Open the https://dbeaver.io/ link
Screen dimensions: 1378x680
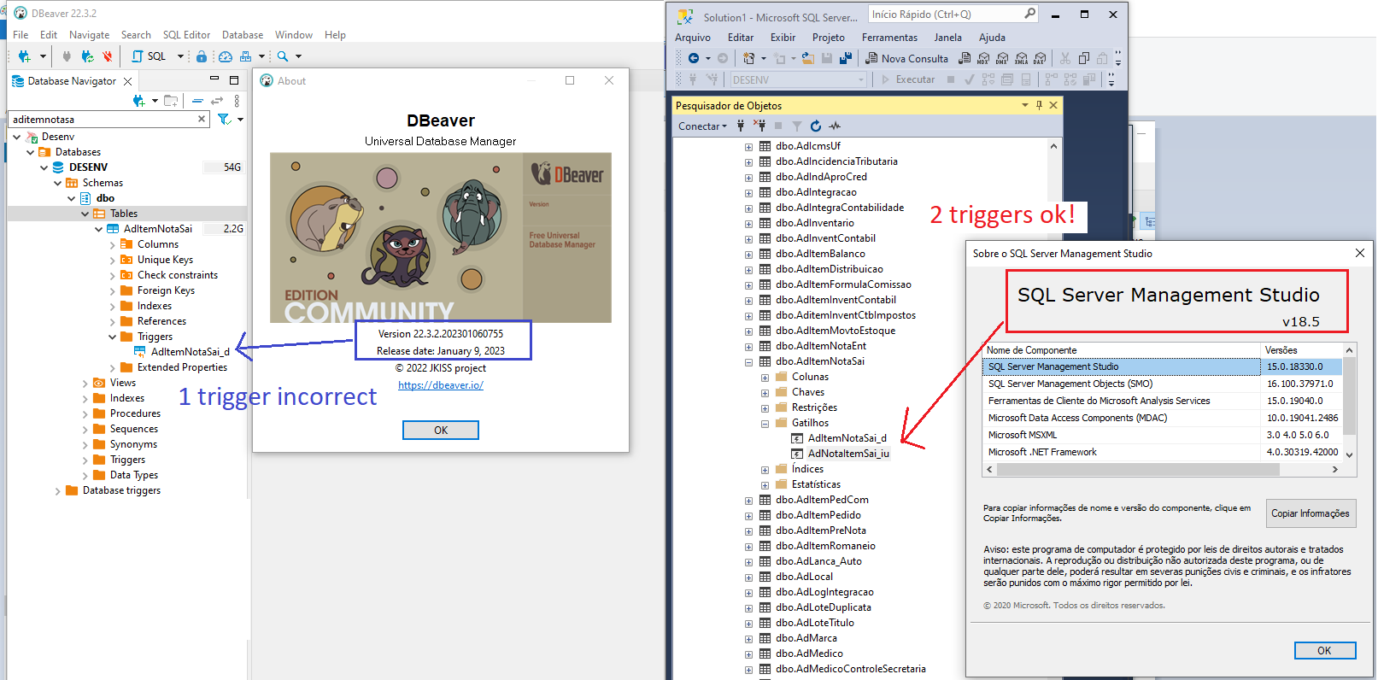(441, 385)
